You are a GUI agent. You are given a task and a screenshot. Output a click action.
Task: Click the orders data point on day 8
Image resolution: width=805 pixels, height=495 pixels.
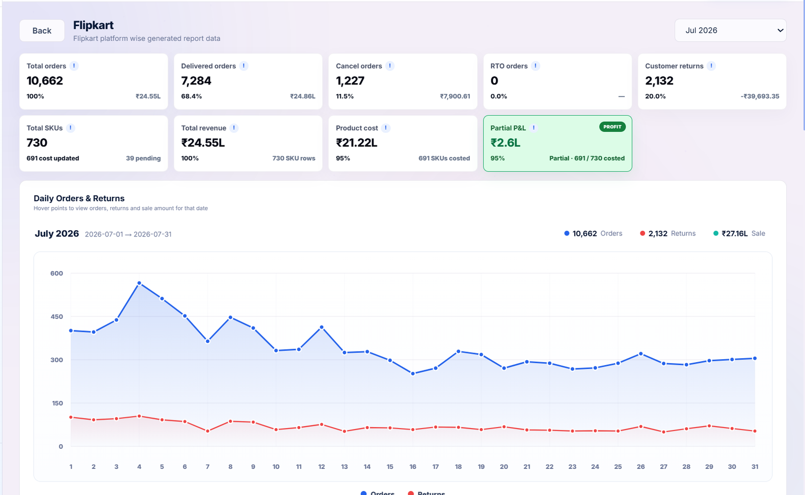point(230,317)
